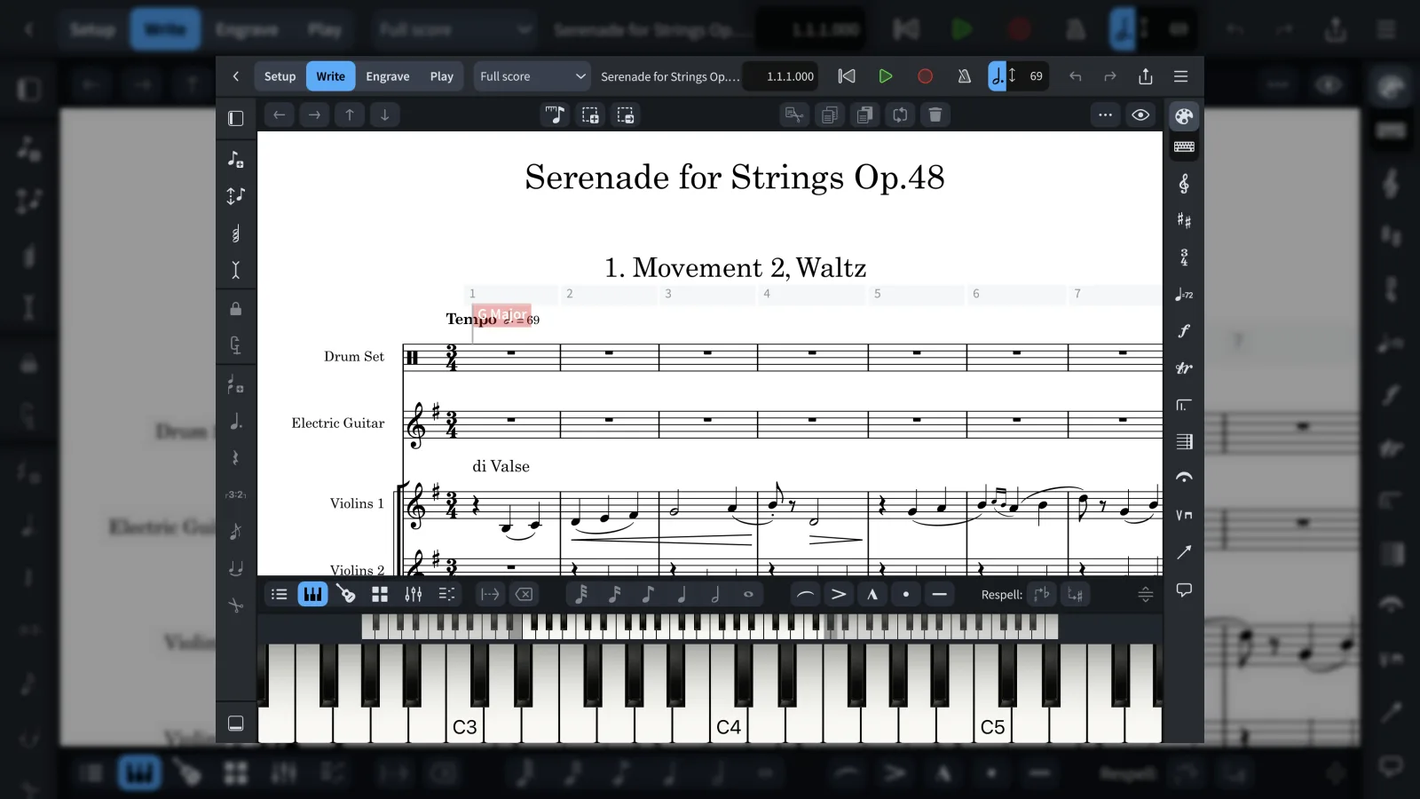This screenshot has width=1420, height=799.
Task: Open the time signatures panel
Action: click(x=1184, y=257)
